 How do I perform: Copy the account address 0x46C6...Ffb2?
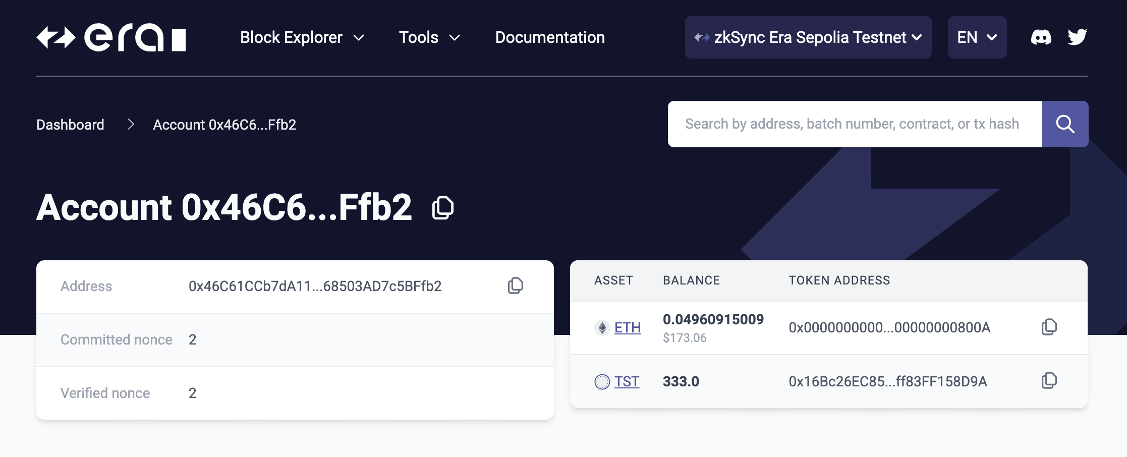click(442, 207)
